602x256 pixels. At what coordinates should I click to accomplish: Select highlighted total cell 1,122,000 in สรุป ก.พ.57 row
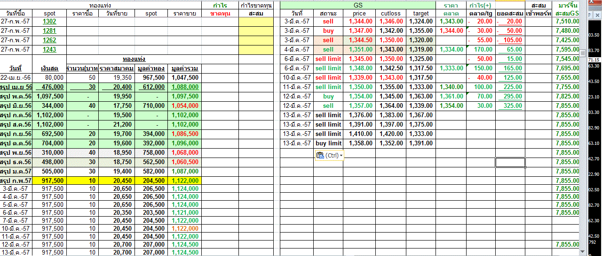(x=185, y=181)
